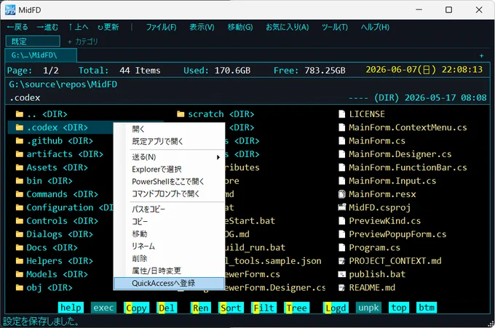Image resolution: width=495 pixels, height=328 pixels.
Task: Choose 既定アプリで開く in context menu
Action: (169, 141)
